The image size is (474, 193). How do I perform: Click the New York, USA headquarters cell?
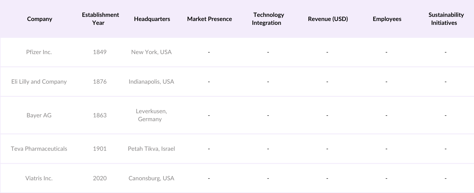point(151,52)
